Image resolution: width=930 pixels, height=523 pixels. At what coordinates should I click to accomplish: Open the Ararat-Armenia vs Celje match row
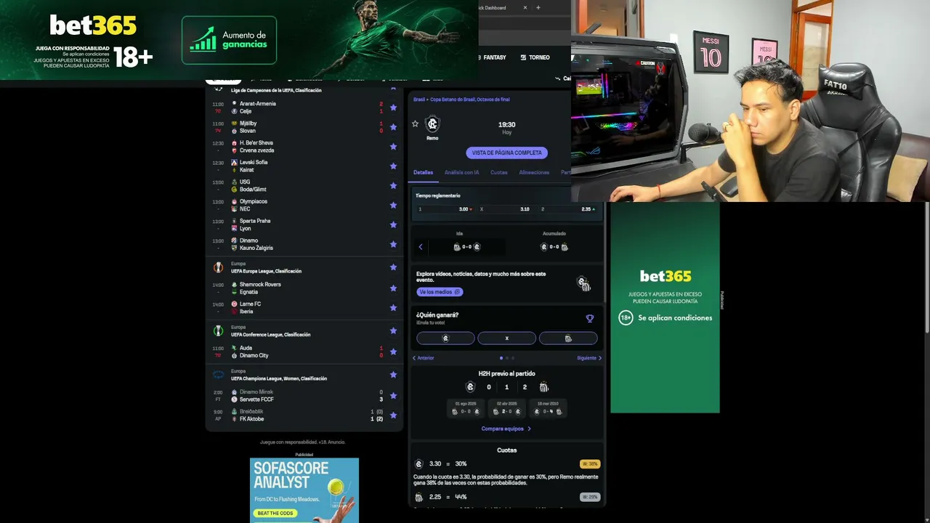pos(304,108)
